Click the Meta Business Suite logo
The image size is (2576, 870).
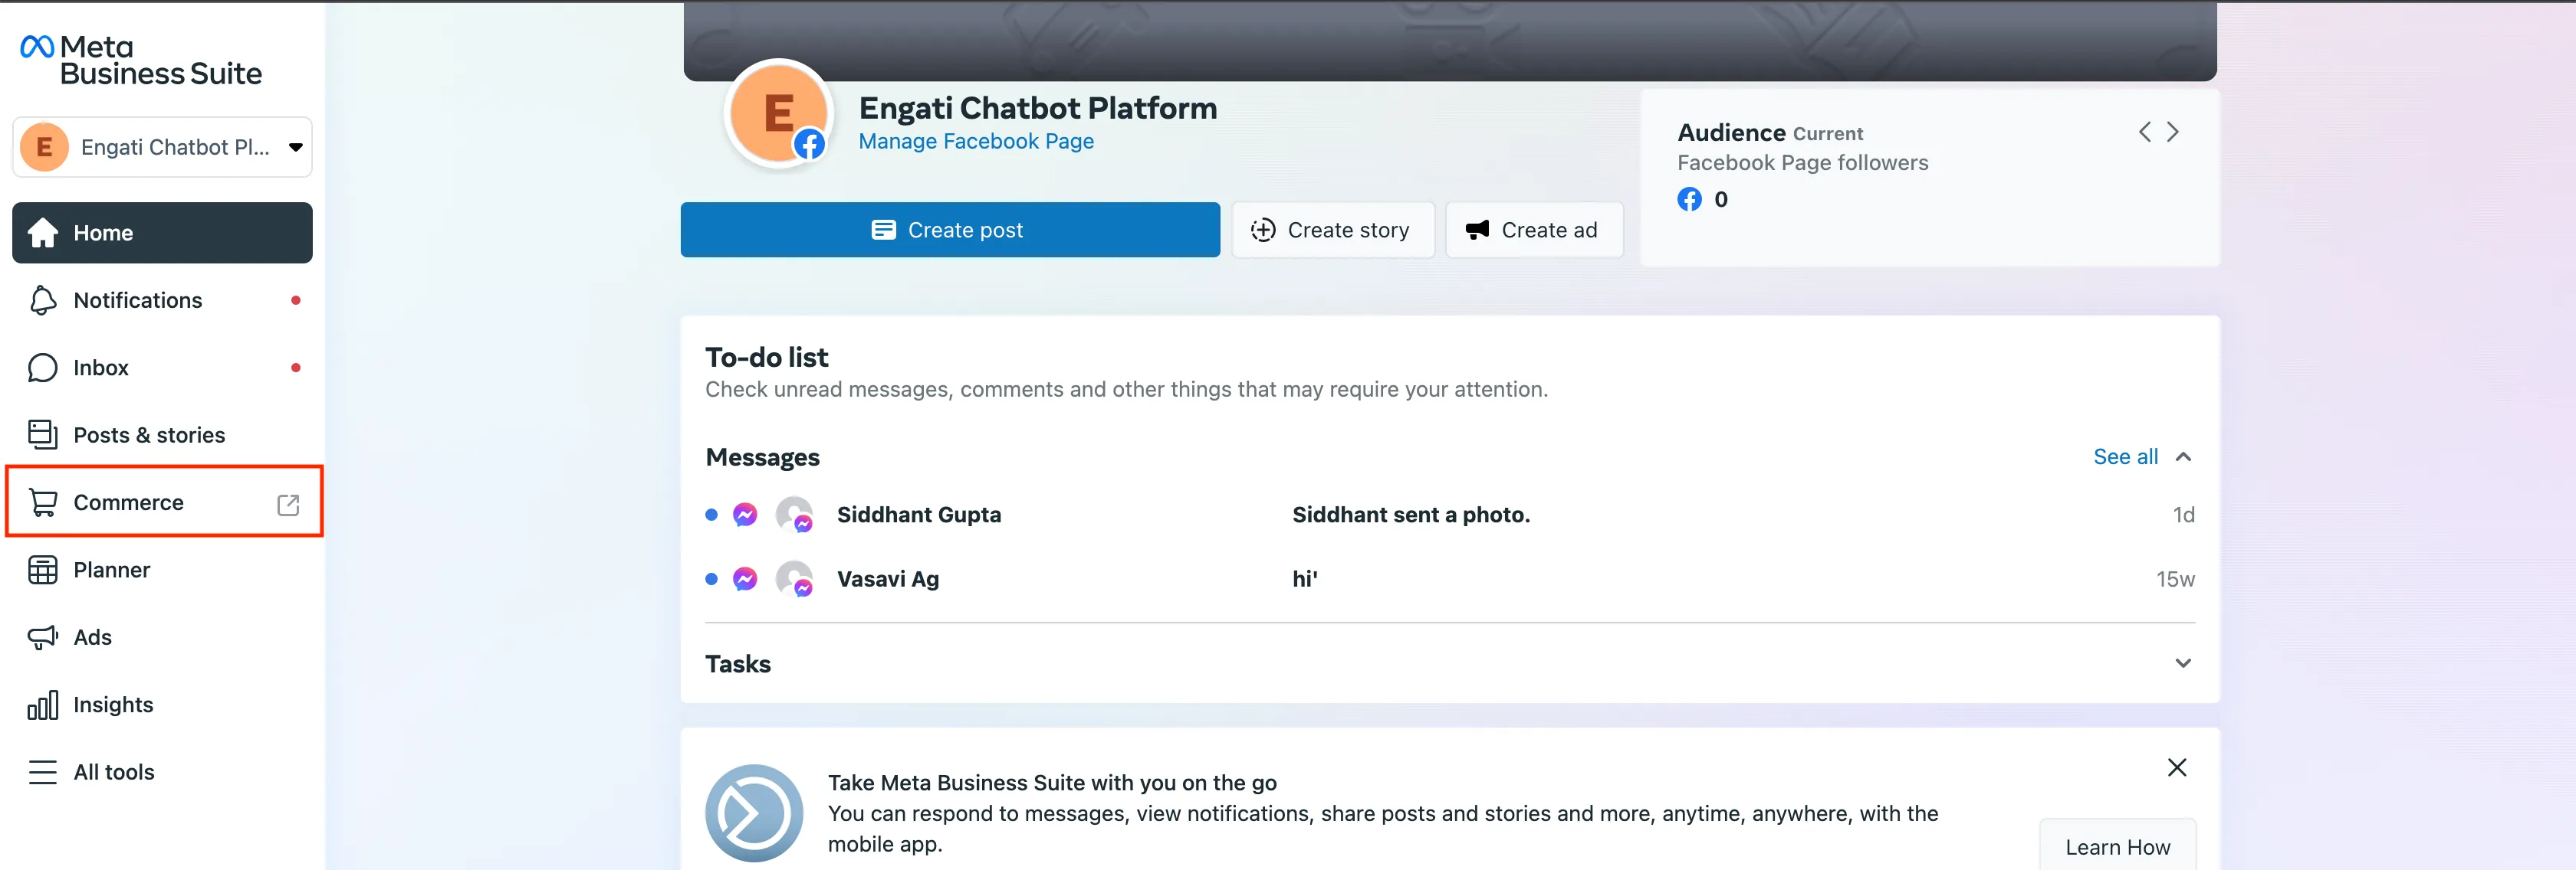pyautogui.click(x=141, y=60)
